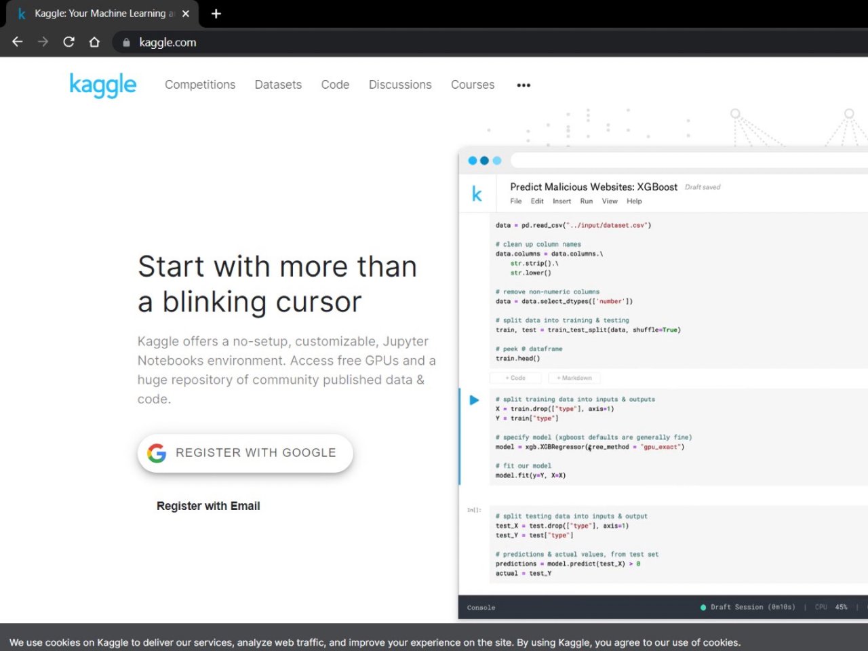Click the browser forward arrow
The image size is (868, 651).
click(x=43, y=42)
